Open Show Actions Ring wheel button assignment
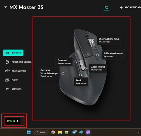 click(x=109, y=40)
